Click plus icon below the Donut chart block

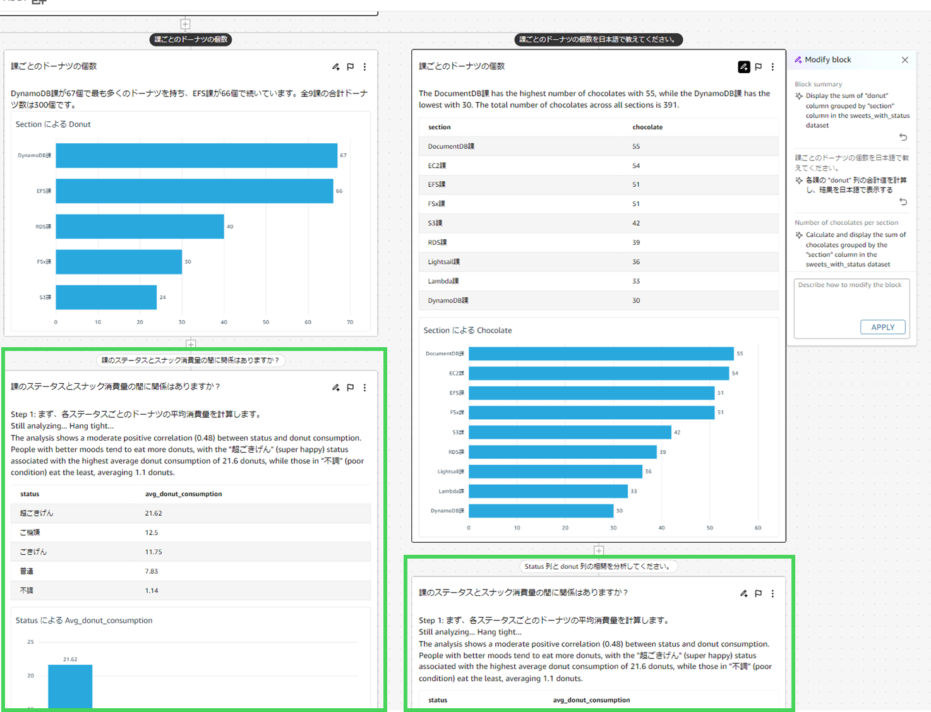click(x=191, y=344)
